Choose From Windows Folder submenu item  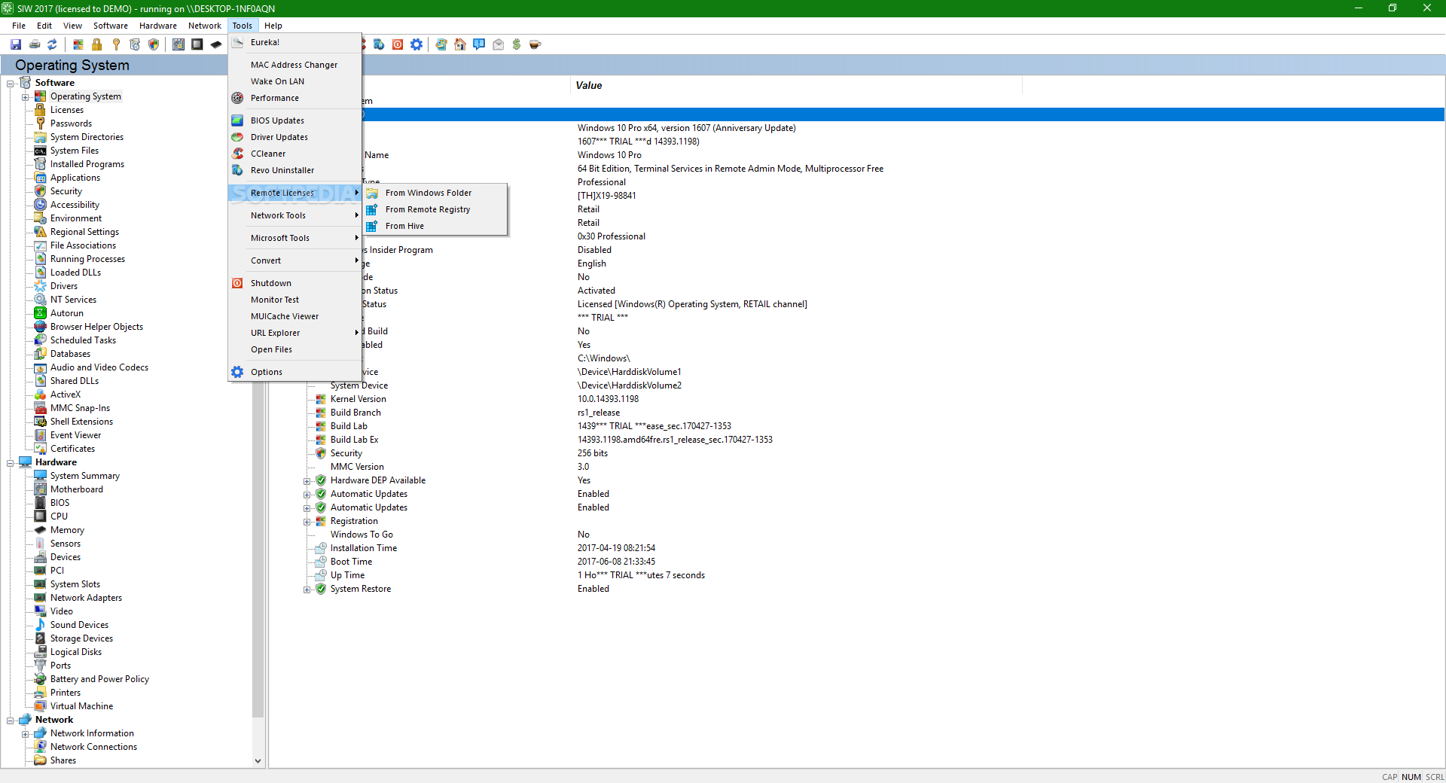click(x=435, y=193)
